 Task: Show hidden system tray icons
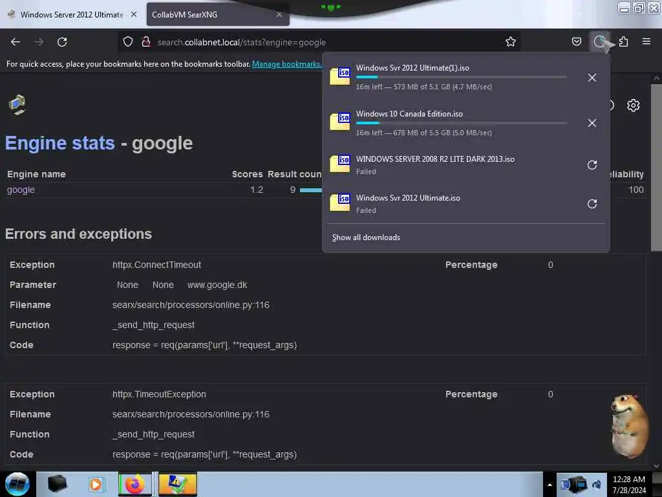click(x=550, y=485)
